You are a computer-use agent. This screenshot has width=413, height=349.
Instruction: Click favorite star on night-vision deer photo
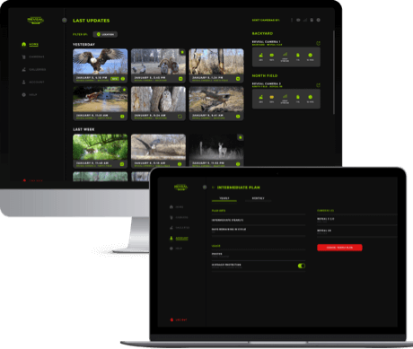(240, 137)
